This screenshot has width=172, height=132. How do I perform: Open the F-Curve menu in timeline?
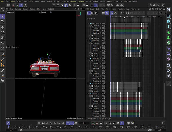click(133, 9)
